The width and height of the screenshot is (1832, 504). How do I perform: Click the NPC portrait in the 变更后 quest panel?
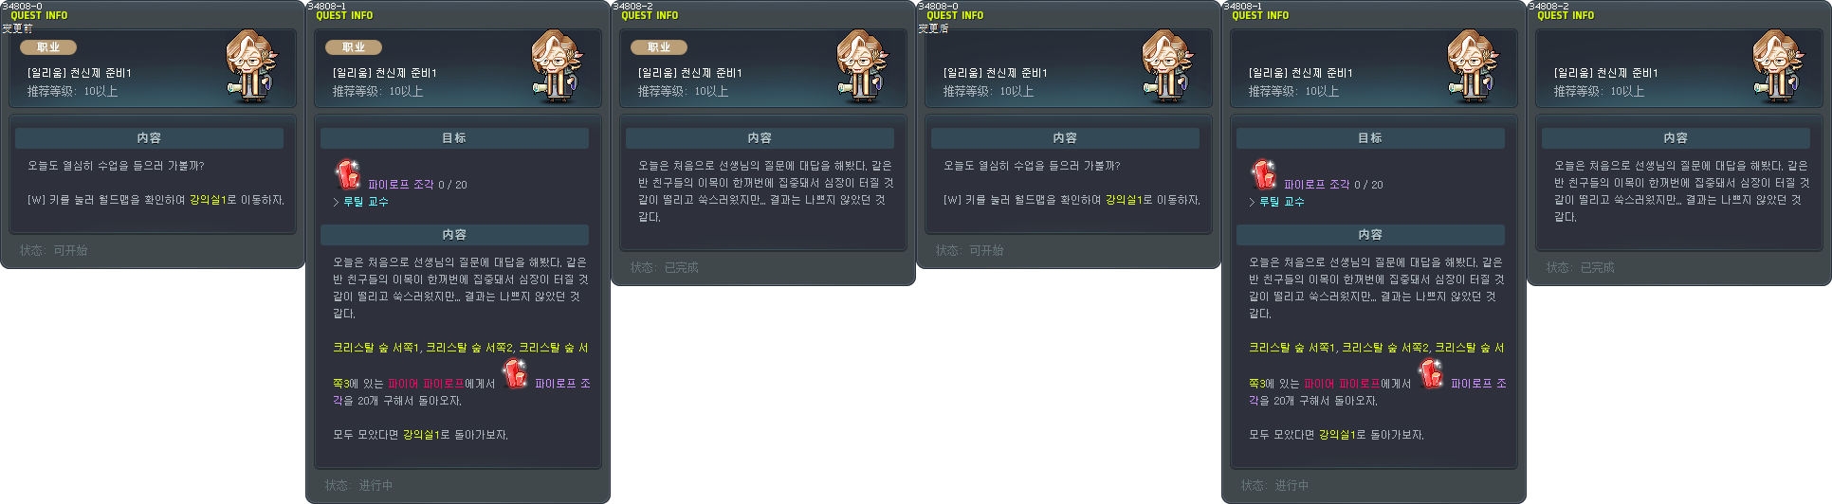[x=1168, y=66]
